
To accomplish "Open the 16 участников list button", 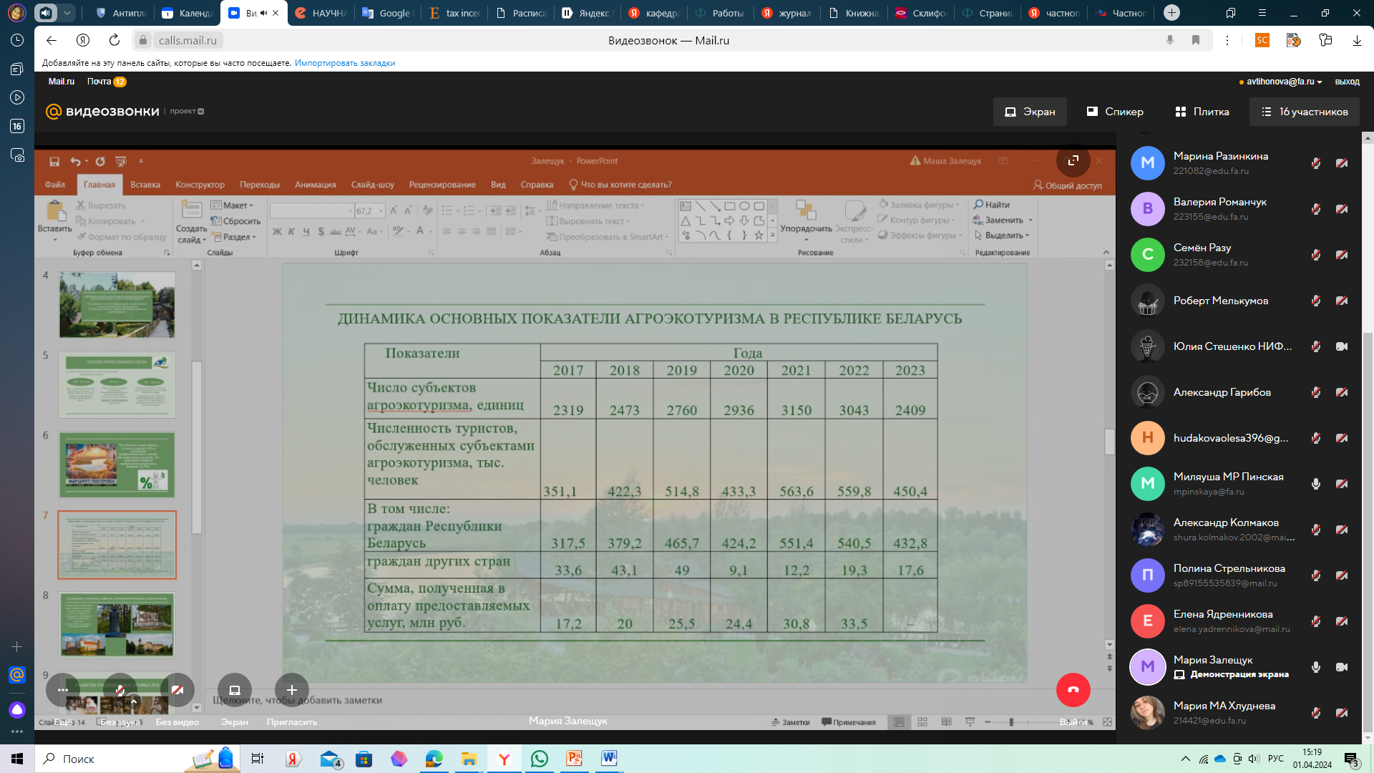I will pyautogui.click(x=1305, y=112).
